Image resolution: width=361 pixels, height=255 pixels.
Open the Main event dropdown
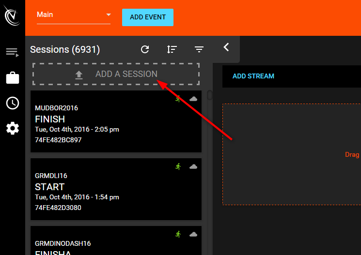tap(74, 15)
